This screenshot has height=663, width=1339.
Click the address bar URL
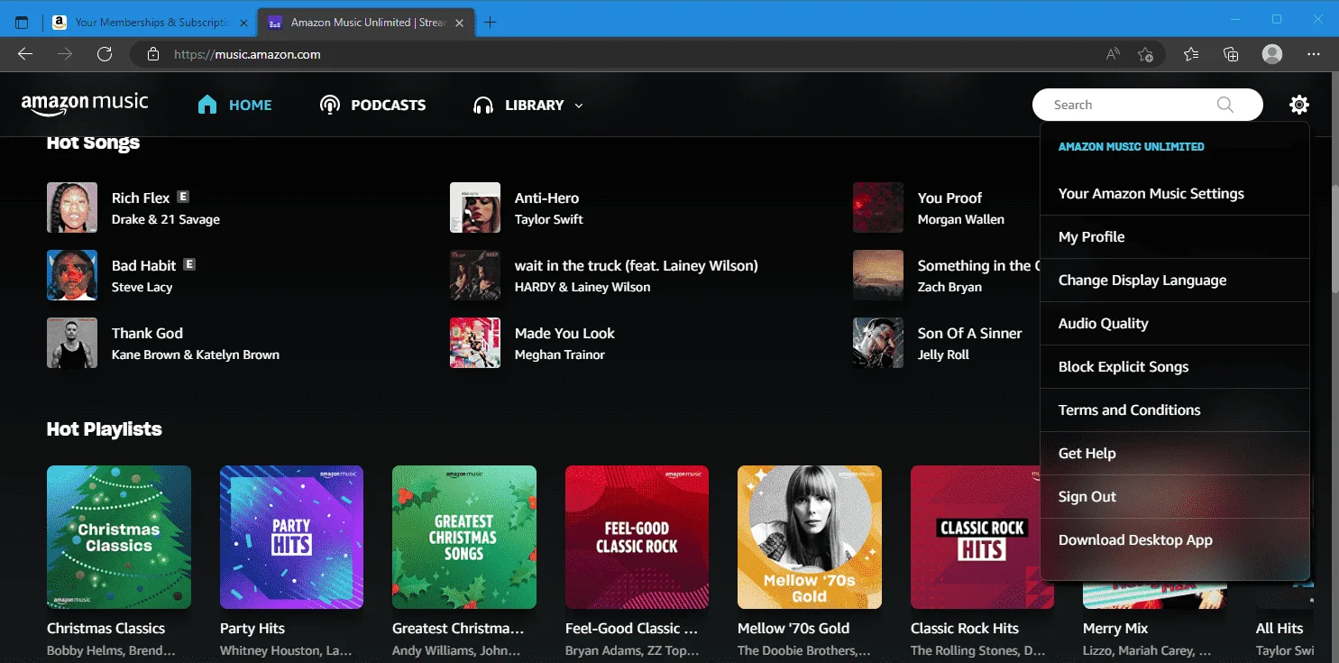point(247,54)
